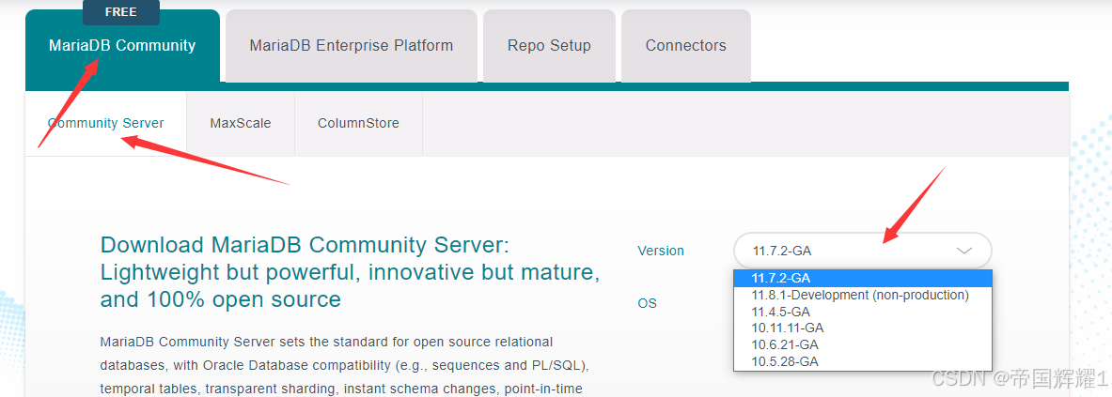Choose 10.5.28-GA from version list
Screen dimensions: 1112x397
click(x=862, y=361)
